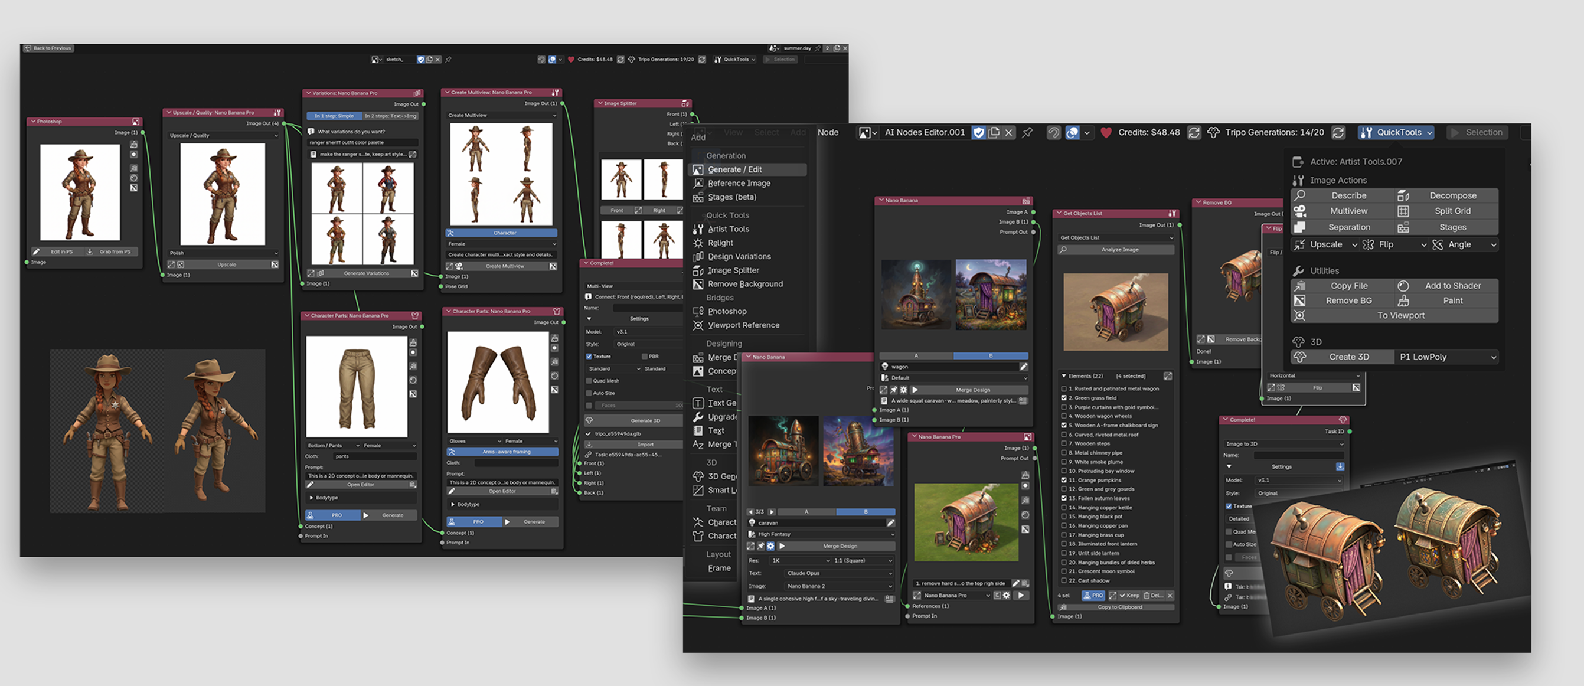Click the Multiview camera action
Image resolution: width=1584 pixels, height=686 pixels.
(1343, 211)
